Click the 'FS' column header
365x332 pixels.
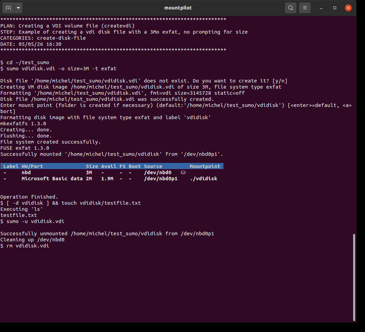click(x=123, y=166)
